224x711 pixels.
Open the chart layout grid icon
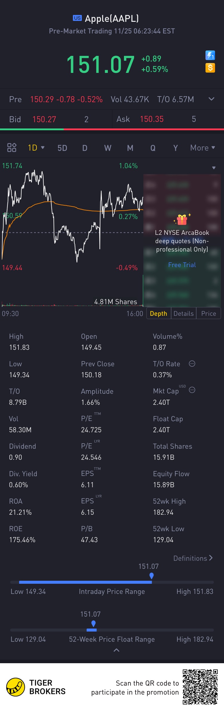tap(12, 148)
